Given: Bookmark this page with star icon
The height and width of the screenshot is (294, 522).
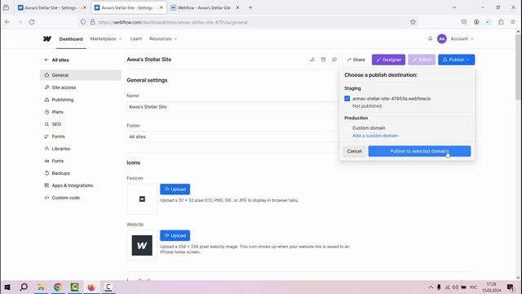Looking at the screenshot, I should (x=413, y=22).
